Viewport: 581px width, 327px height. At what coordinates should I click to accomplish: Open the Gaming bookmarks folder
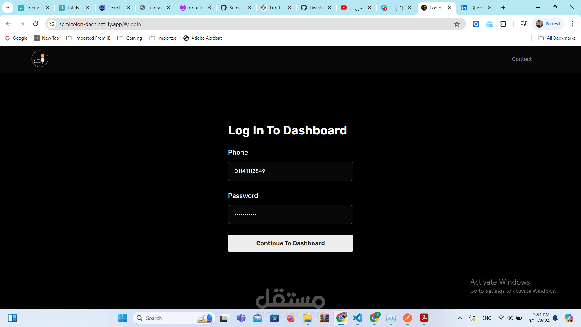[x=130, y=38]
